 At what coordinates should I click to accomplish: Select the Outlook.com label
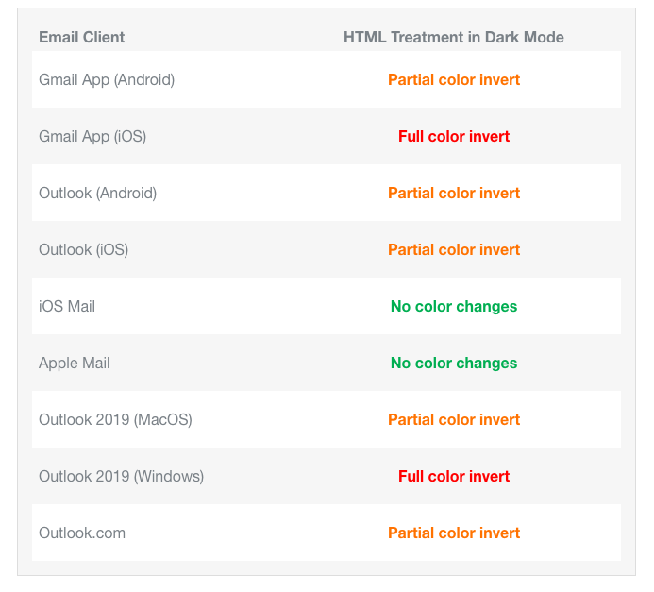tap(82, 533)
